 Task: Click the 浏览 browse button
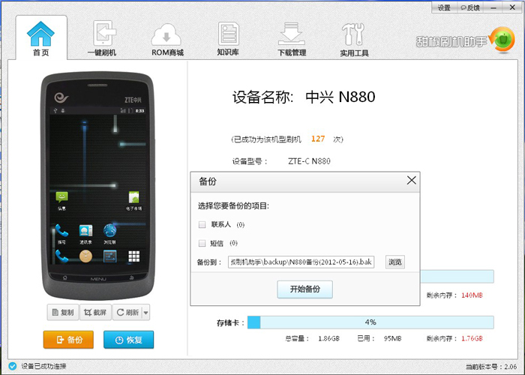coord(395,262)
